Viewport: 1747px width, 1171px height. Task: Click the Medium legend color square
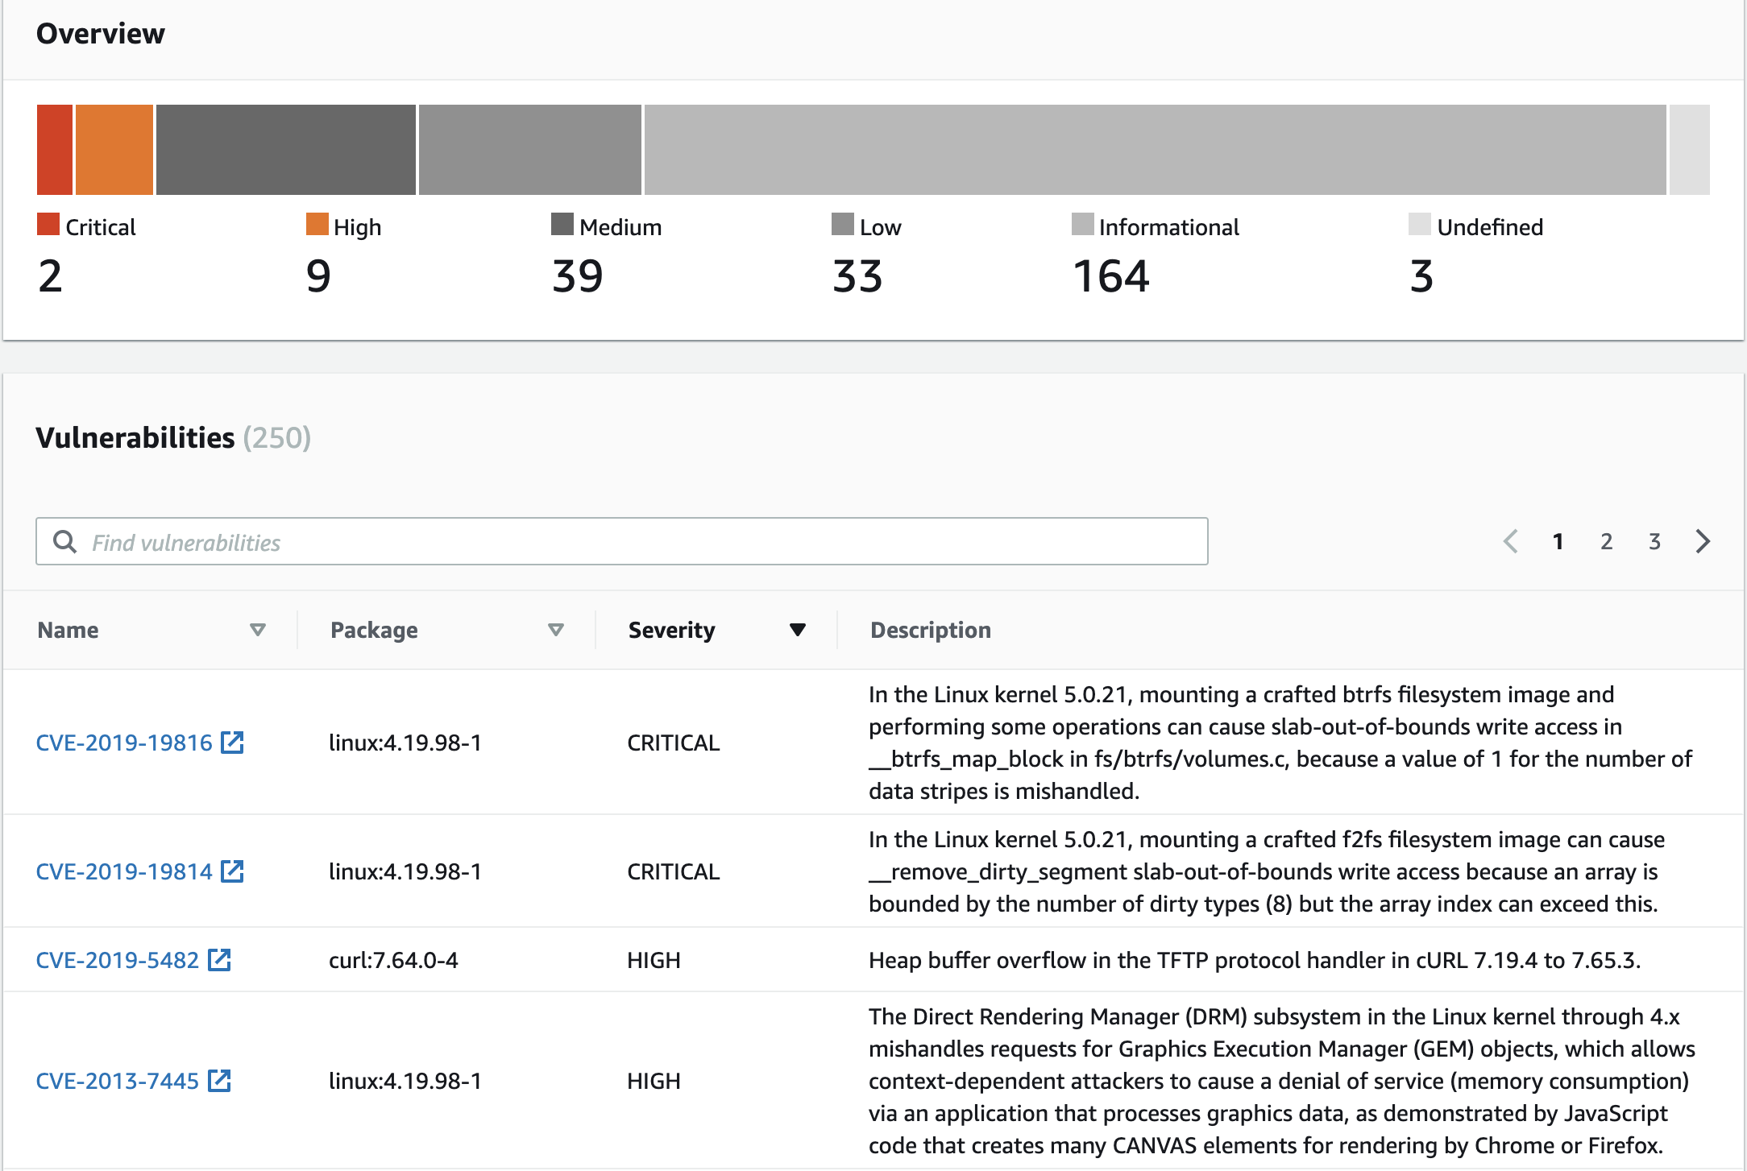(562, 225)
